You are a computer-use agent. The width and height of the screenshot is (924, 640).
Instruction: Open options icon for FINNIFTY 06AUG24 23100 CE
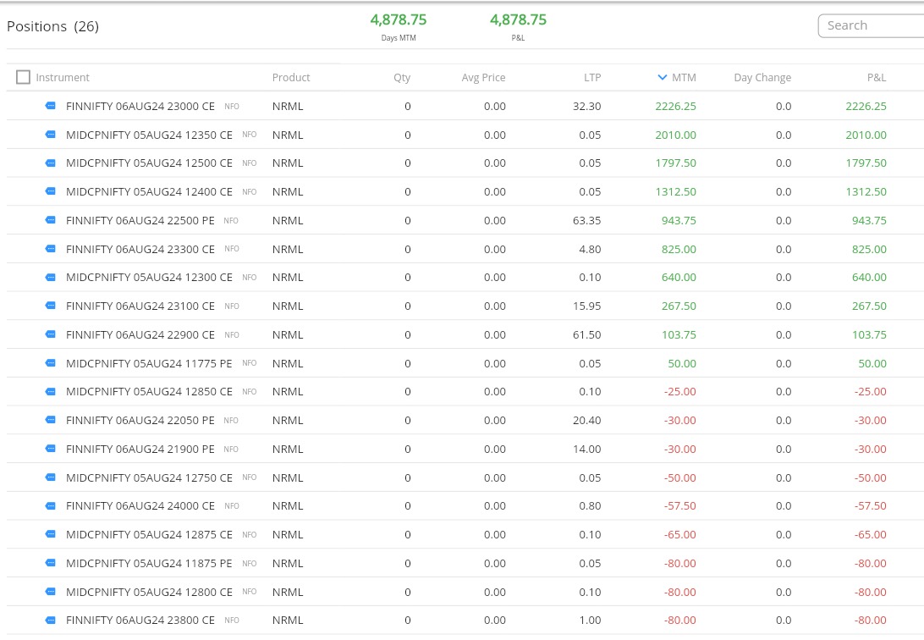coord(51,306)
